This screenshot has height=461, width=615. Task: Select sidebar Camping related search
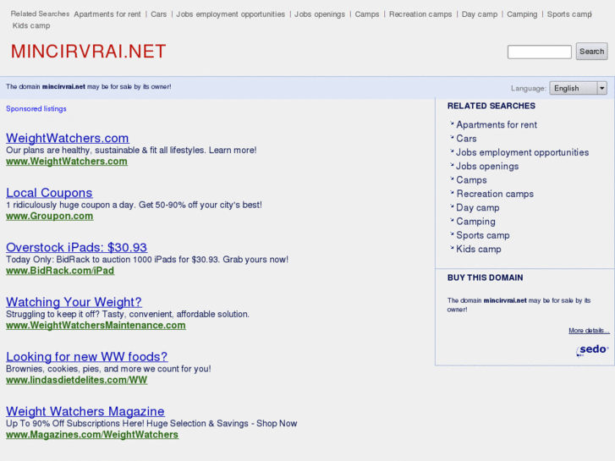tap(475, 222)
